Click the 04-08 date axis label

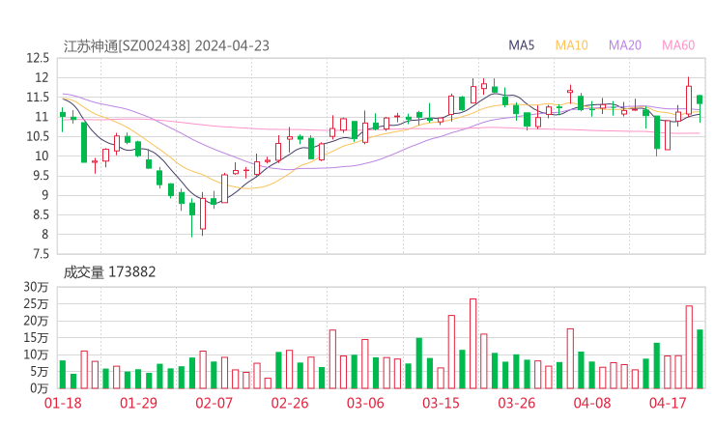[592, 403]
